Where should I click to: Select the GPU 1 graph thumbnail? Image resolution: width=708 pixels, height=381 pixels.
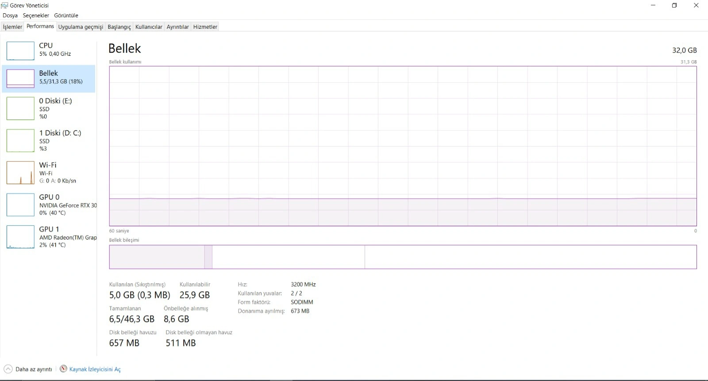click(20, 237)
